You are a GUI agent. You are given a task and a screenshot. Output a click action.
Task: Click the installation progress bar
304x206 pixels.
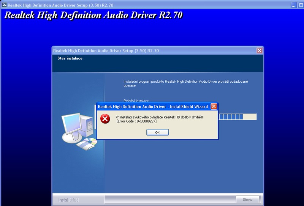coord(237,117)
